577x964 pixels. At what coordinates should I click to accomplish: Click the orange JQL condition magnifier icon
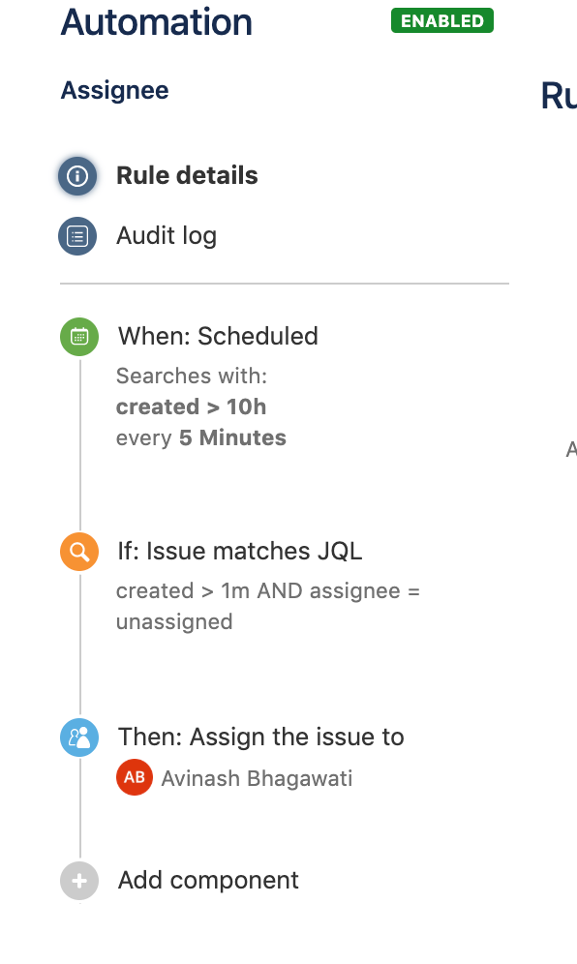click(x=78, y=552)
